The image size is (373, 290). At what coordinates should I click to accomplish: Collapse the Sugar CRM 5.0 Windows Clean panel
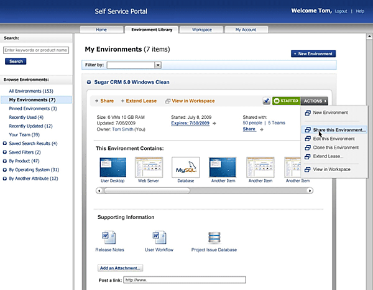point(88,82)
